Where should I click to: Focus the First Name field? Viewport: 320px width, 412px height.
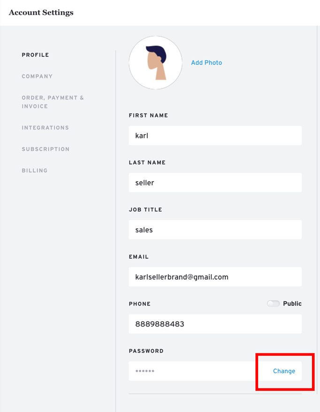(215, 136)
